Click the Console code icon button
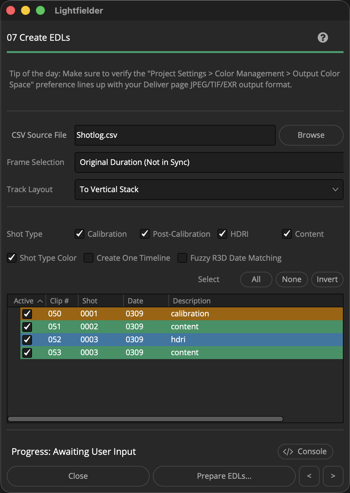The height and width of the screenshot is (493, 350). tap(305, 451)
